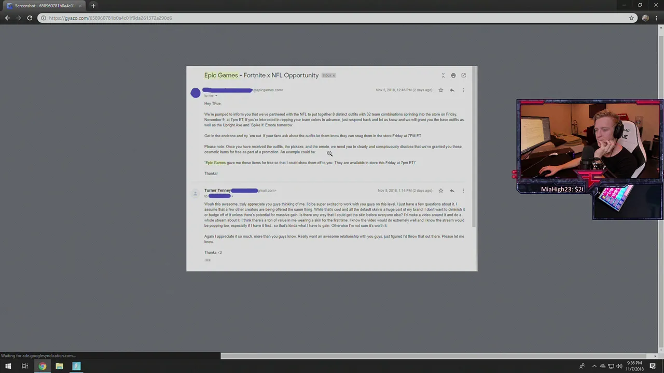
Task: Reply to the Epic Games message
Action: (x=452, y=90)
